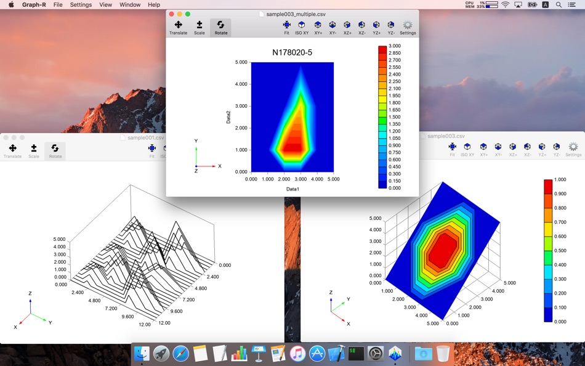
Task: Set XY- view in sample003_multiple window
Action: [x=333, y=28]
